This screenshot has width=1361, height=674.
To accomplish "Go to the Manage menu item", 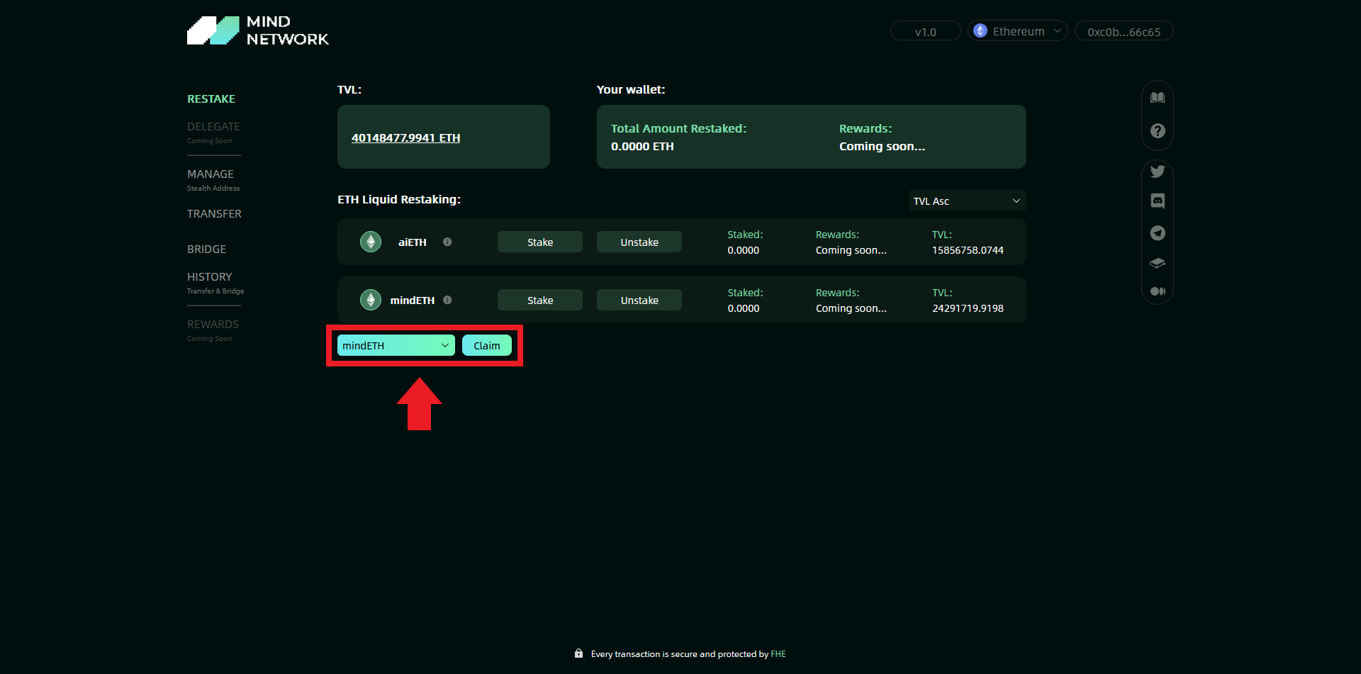I will pos(211,174).
